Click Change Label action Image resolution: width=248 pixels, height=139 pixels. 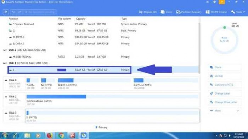pyautogui.click(x=224, y=93)
